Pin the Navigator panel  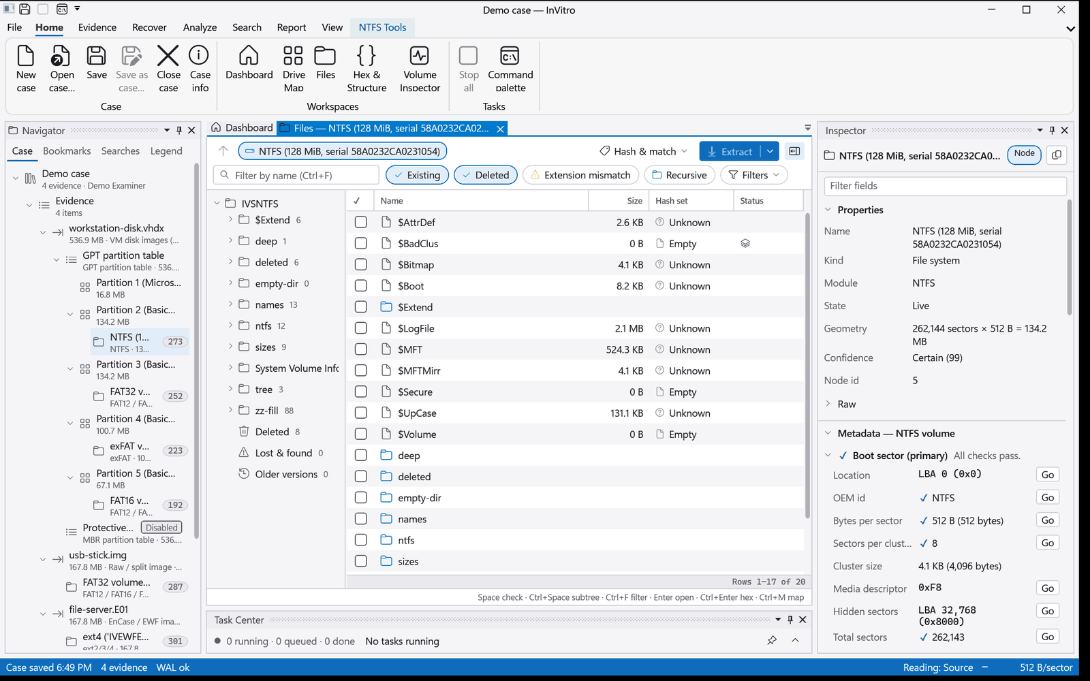click(179, 130)
